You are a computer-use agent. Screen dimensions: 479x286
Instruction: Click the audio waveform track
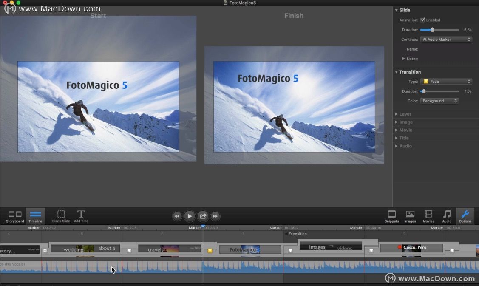coord(240,267)
